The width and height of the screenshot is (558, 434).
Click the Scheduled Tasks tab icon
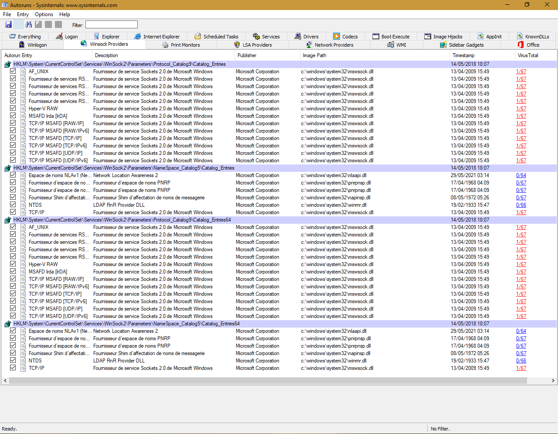[x=198, y=36]
